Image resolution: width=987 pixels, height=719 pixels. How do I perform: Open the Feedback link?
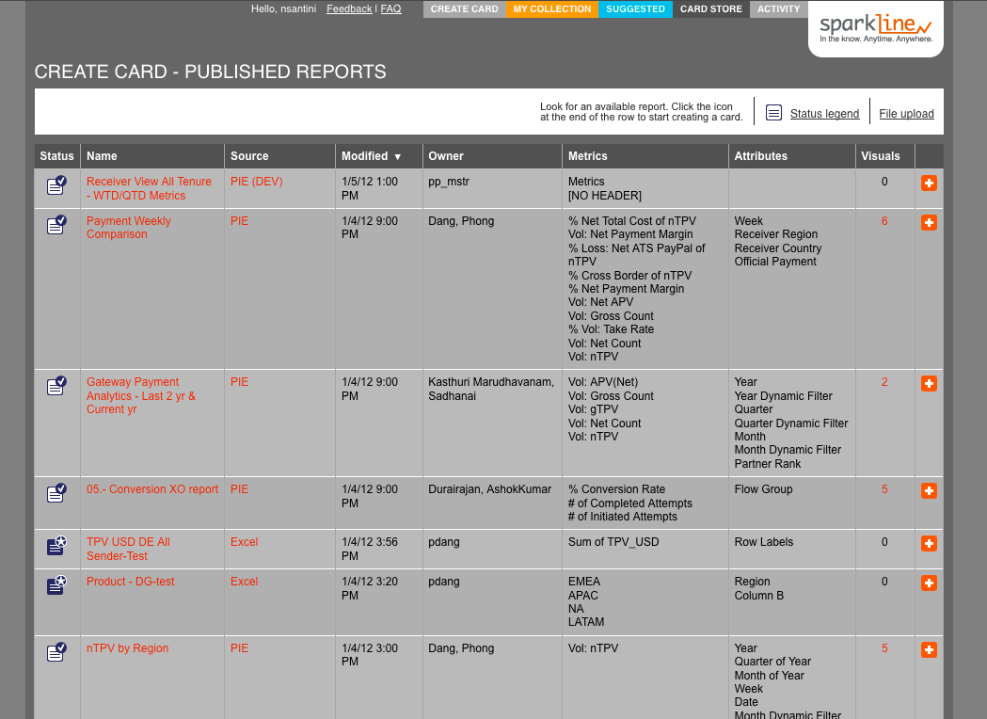point(349,8)
